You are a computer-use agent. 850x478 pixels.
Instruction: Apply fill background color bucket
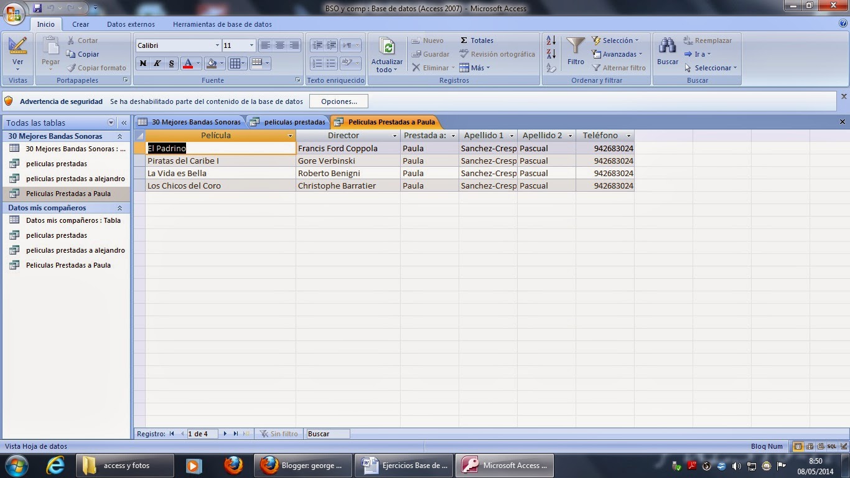pos(212,63)
